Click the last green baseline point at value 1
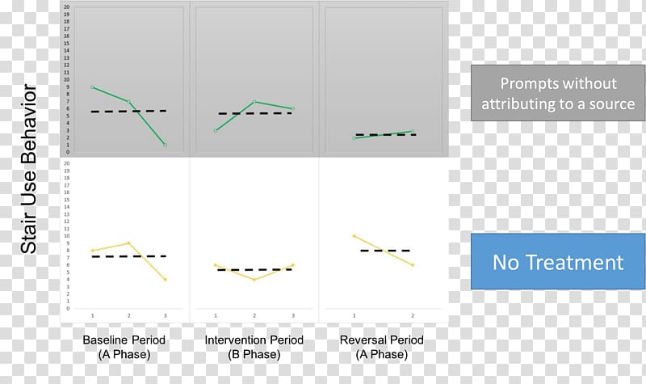This screenshot has height=384, width=646. click(165, 145)
